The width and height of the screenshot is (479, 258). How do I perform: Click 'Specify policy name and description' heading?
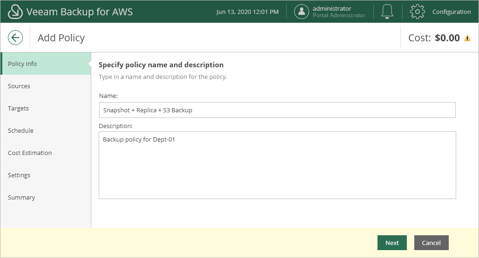click(x=161, y=65)
